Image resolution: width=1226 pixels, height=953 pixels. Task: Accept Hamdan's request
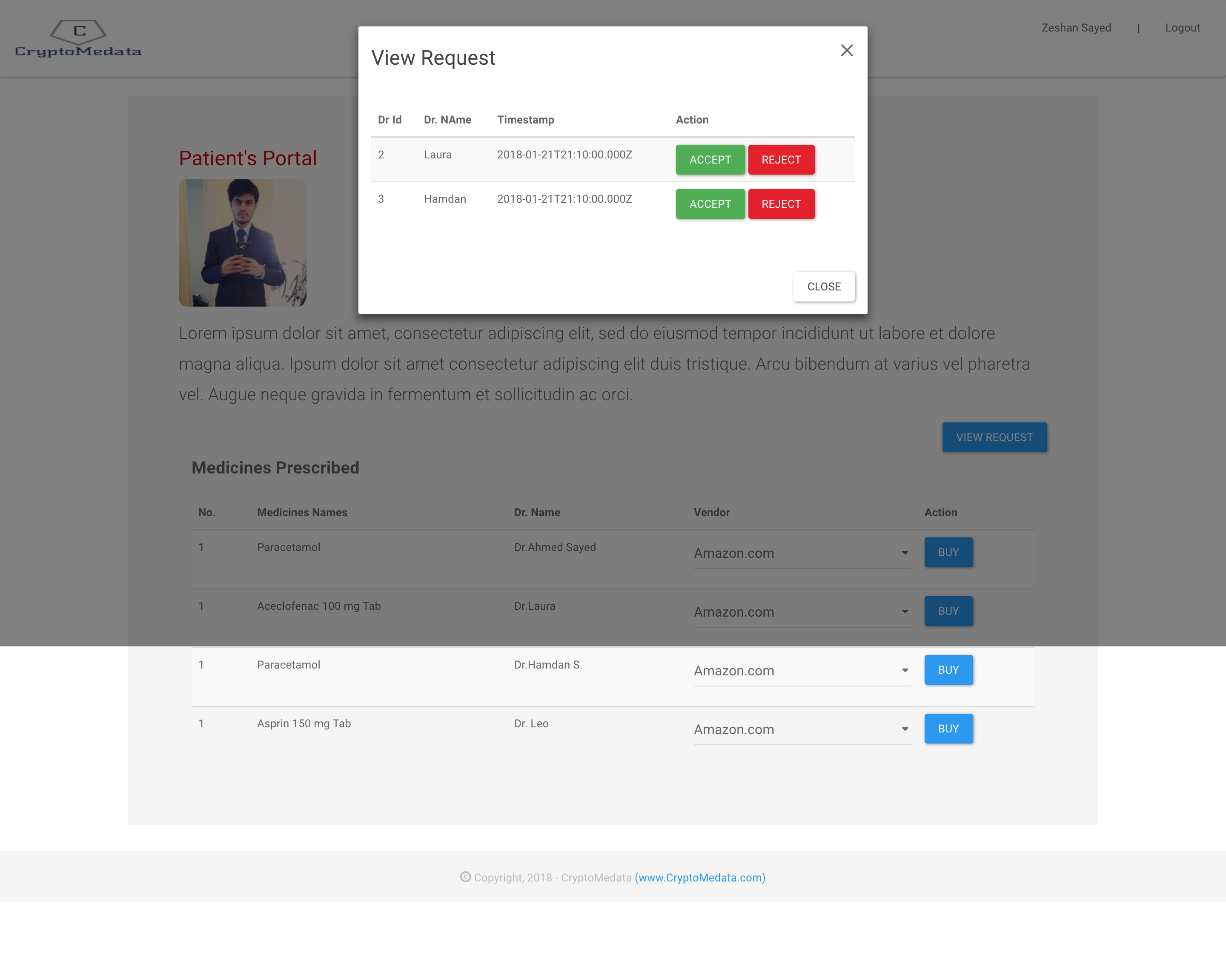click(x=710, y=204)
